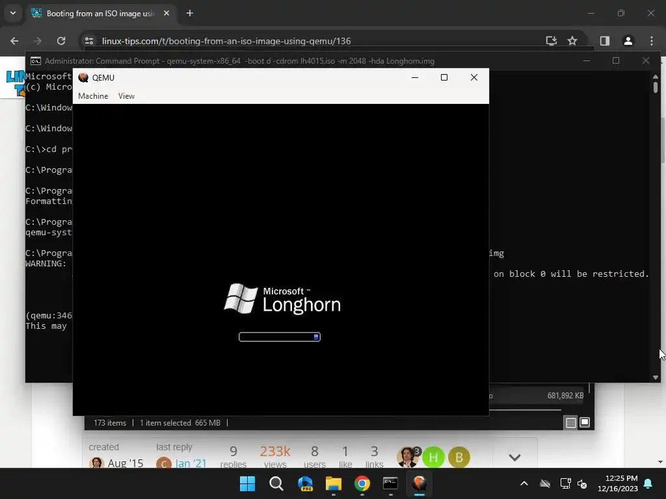Open a new Chrome tab
This screenshot has height=499, width=666.
tap(190, 13)
